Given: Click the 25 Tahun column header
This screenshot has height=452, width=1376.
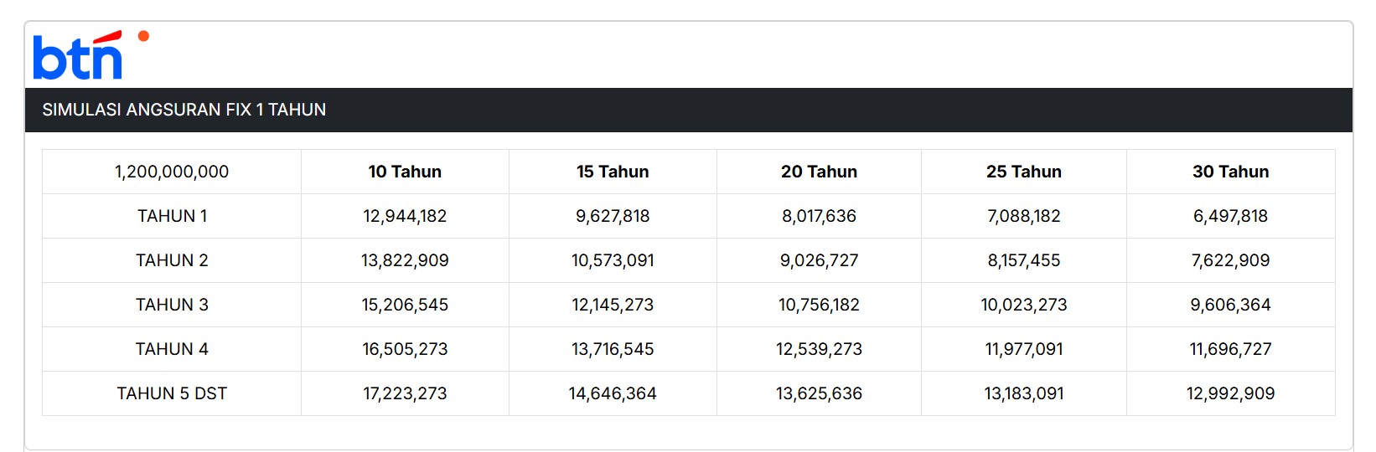Looking at the screenshot, I should click(1024, 172).
